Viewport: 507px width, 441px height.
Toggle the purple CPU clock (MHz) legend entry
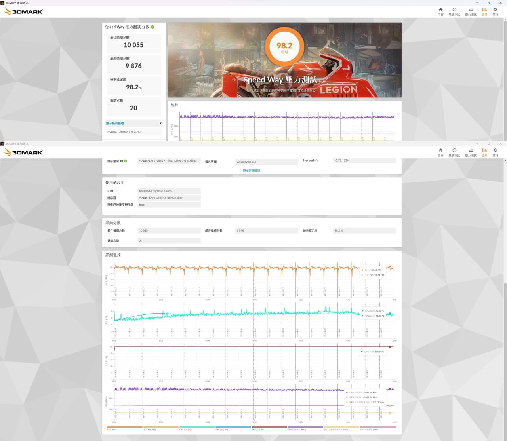(305, 428)
